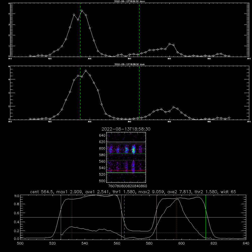Click the green vertical line left of orange dashed line

(121, 217)
